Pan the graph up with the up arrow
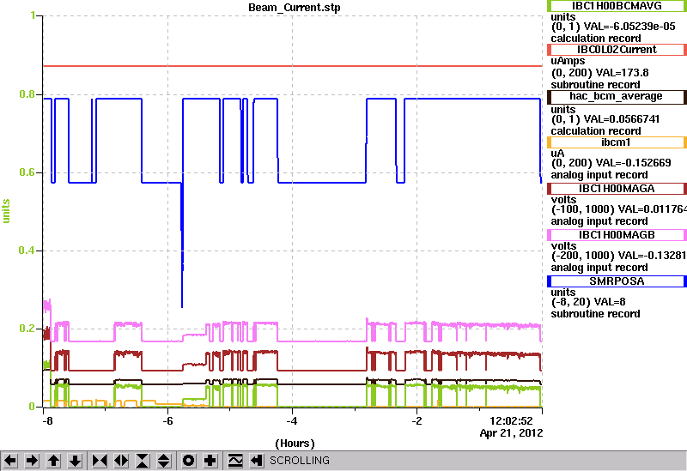Image resolution: width=687 pixels, height=471 pixels. pyautogui.click(x=53, y=461)
